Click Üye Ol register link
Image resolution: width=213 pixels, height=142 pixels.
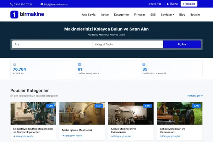click(x=172, y=4)
